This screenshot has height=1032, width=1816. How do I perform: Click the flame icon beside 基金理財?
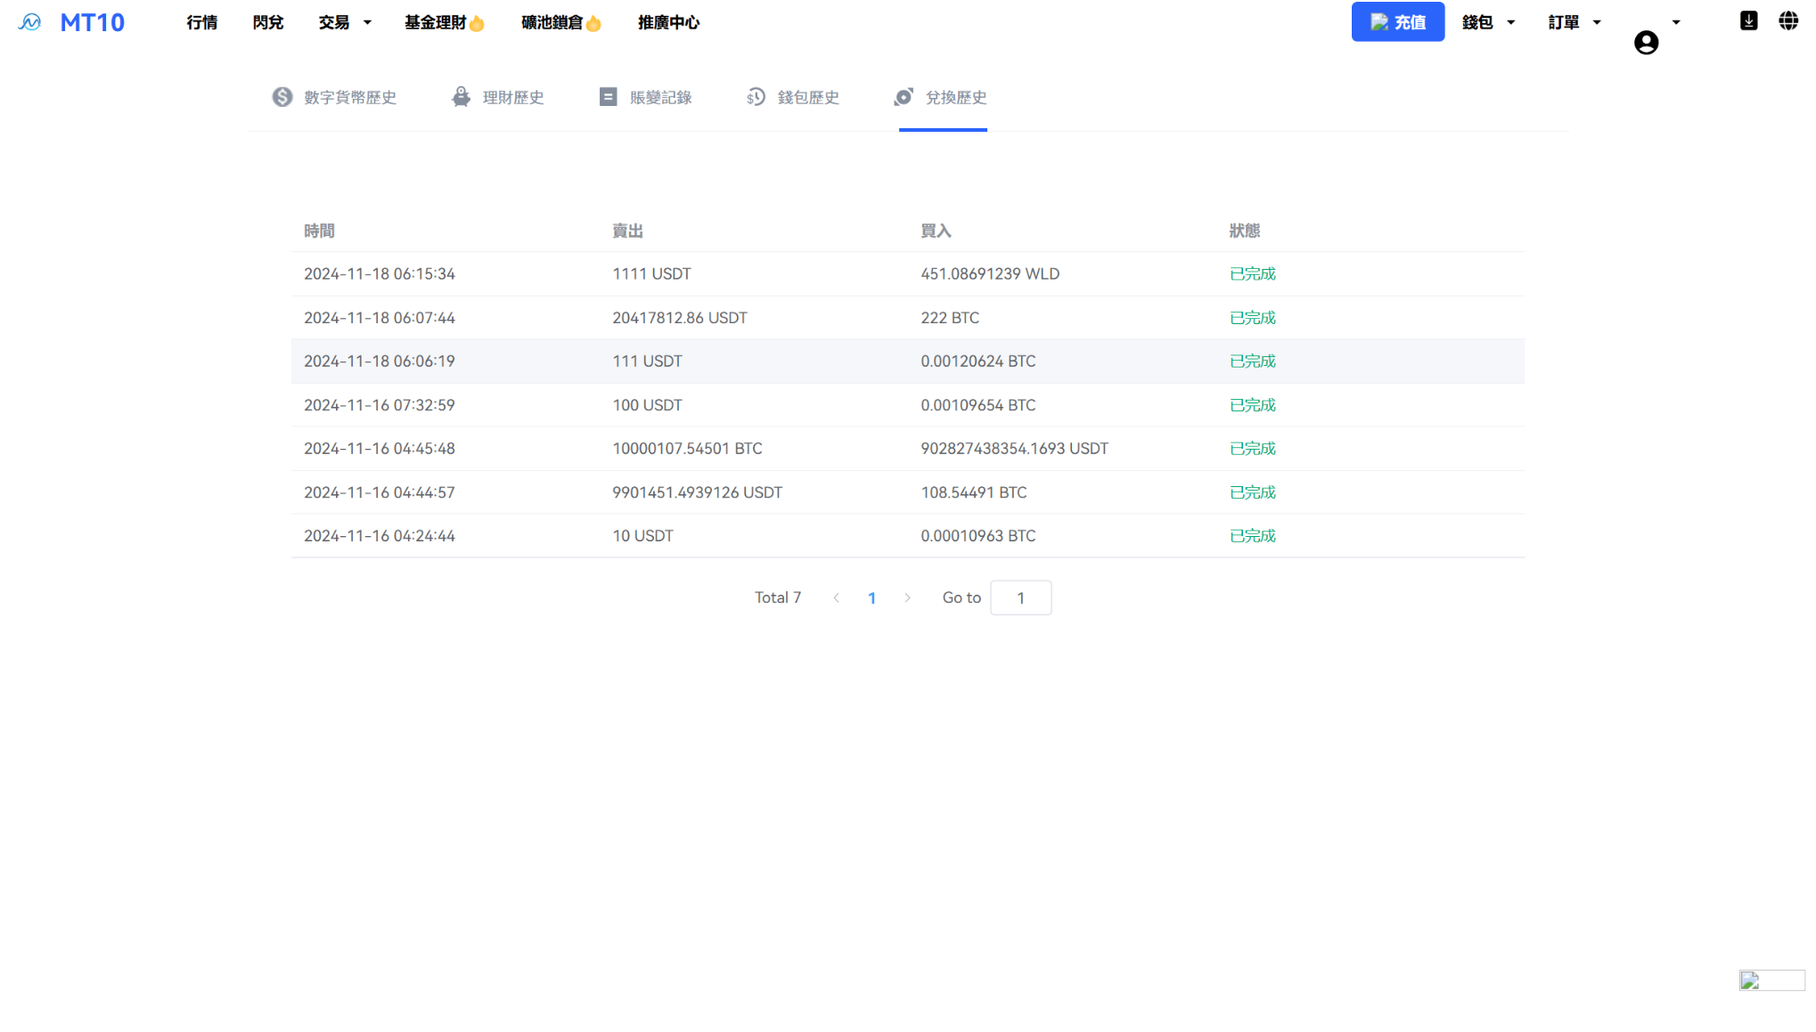pos(477,23)
